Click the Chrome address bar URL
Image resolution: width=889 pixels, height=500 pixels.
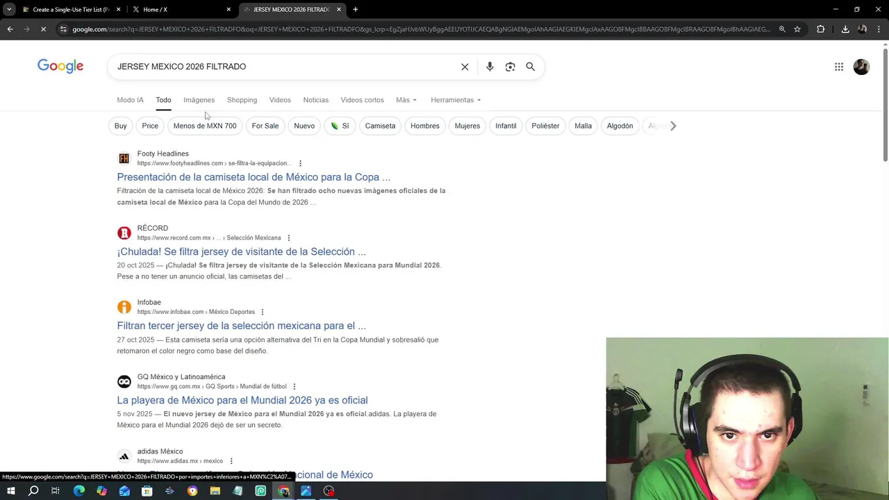tap(421, 29)
